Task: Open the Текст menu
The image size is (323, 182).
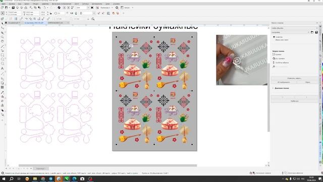Action: click(x=77, y=4)
